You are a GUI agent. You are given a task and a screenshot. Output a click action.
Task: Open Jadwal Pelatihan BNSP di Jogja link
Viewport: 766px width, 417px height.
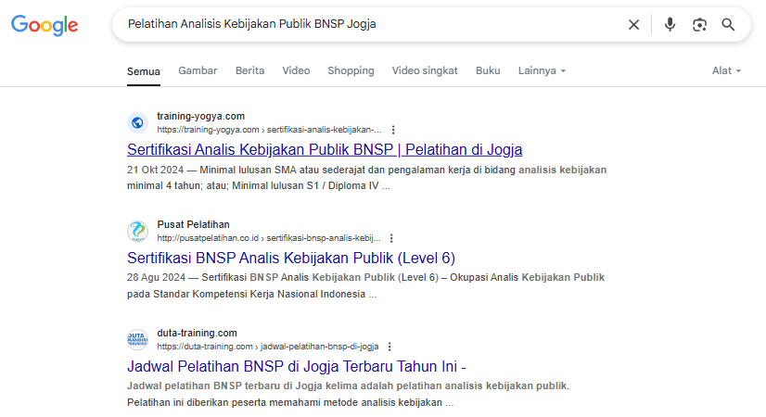click(x=297, y=366)
